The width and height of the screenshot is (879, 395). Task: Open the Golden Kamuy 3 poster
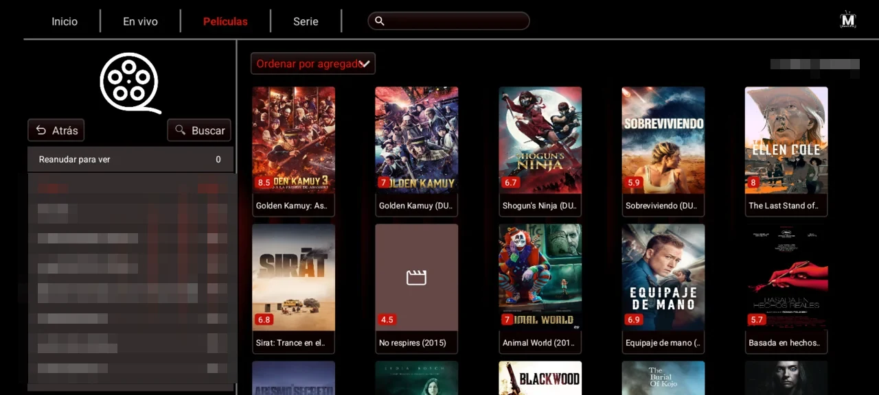pos(294,139)
